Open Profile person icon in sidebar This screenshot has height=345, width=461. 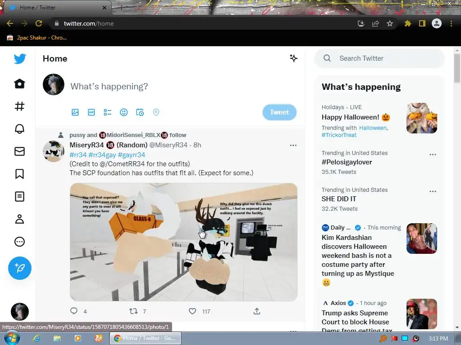click(20, 219)
